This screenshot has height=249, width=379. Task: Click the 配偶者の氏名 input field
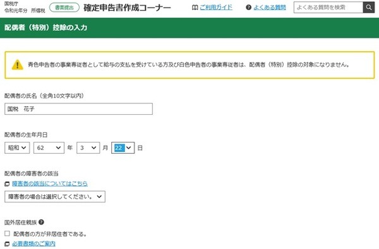pos(78,109)
